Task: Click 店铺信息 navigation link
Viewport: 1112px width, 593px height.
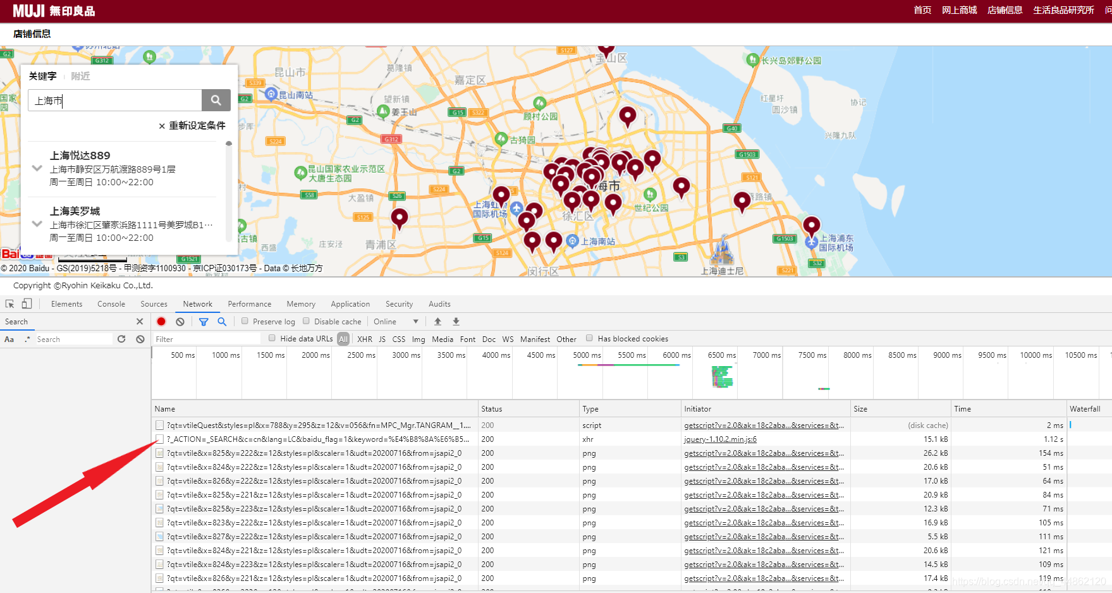Action: (1005, 10)
